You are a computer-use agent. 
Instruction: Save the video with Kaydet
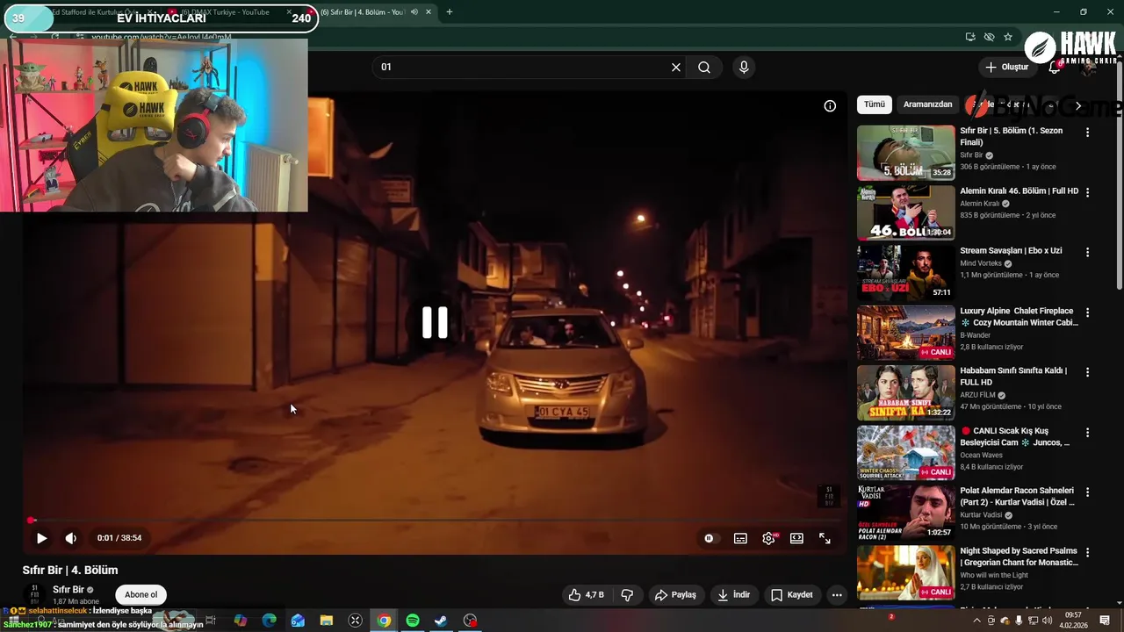pos(792,595)
